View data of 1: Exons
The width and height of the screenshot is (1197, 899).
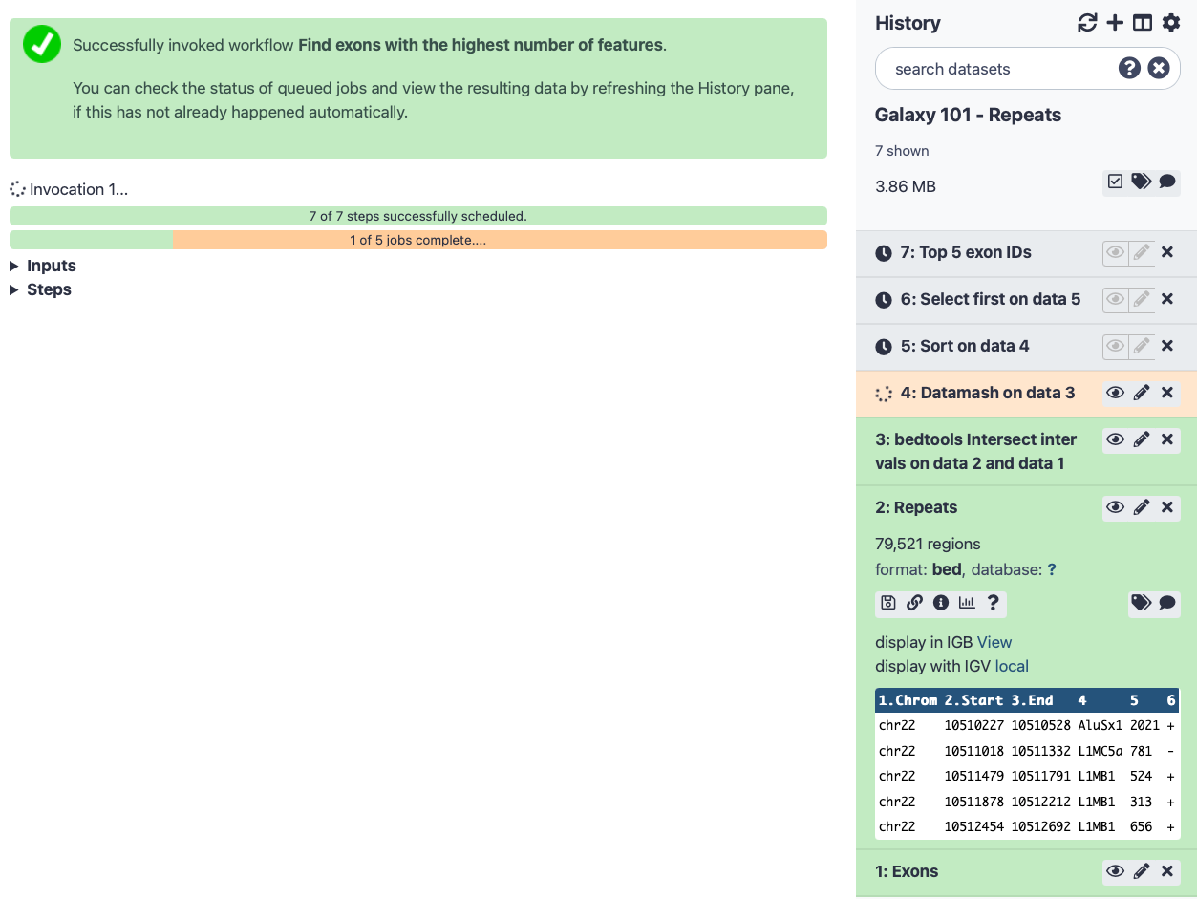[x=1115, y=871]
